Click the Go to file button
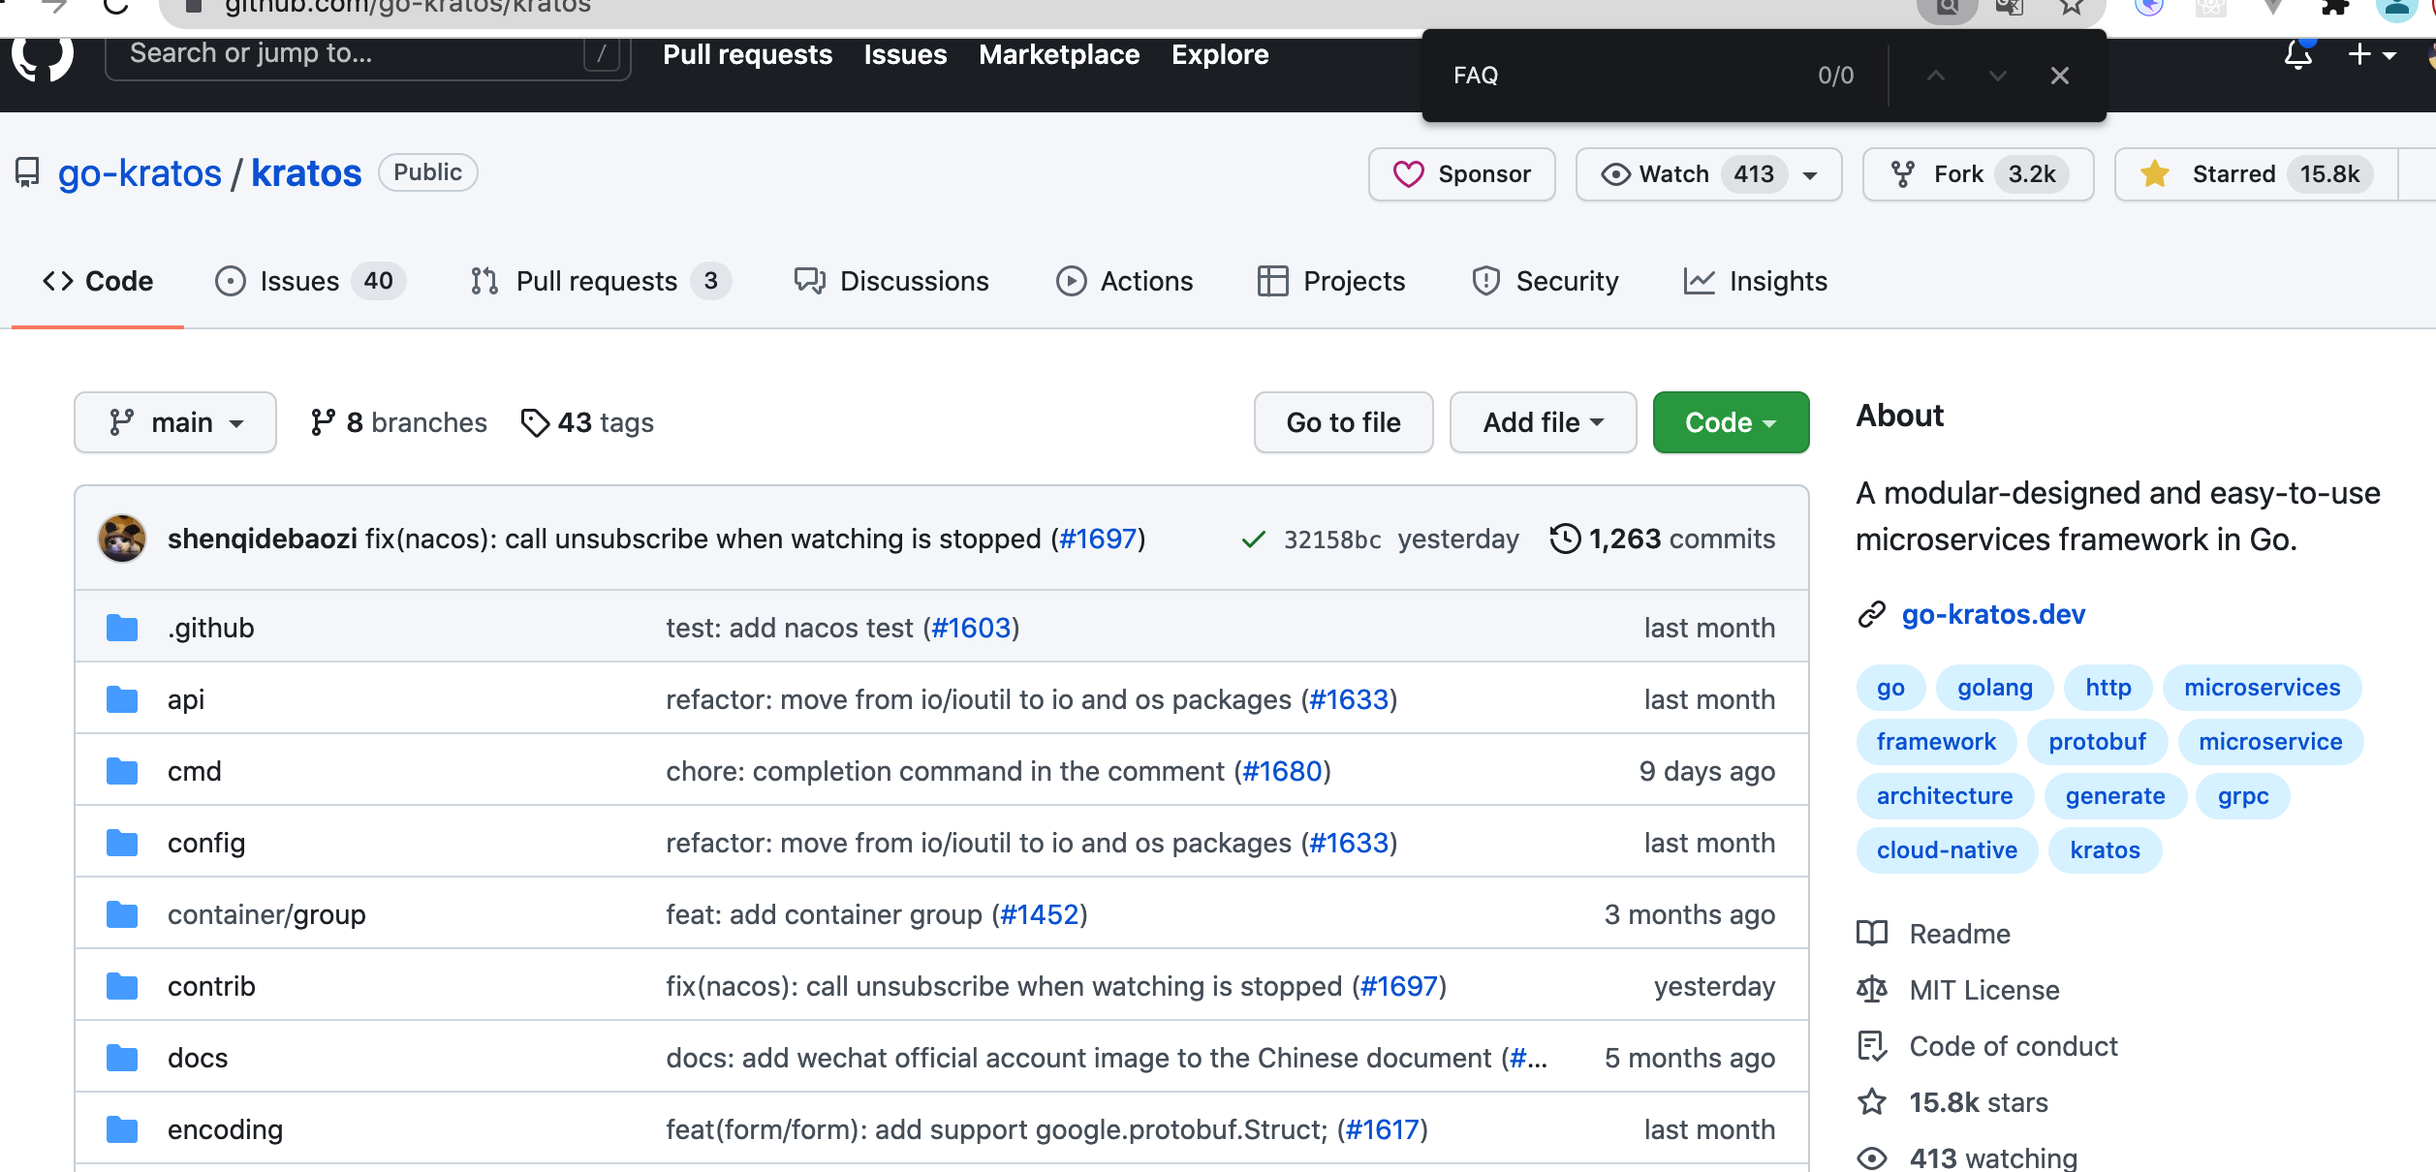Image resolution: width=2436 pixels, height=1172 pixels. coord(1343,422)
